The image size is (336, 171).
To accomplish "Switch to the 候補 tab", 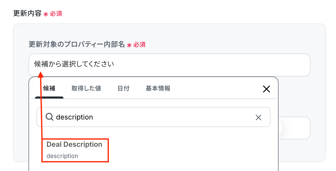I will (x=49, y=88).
